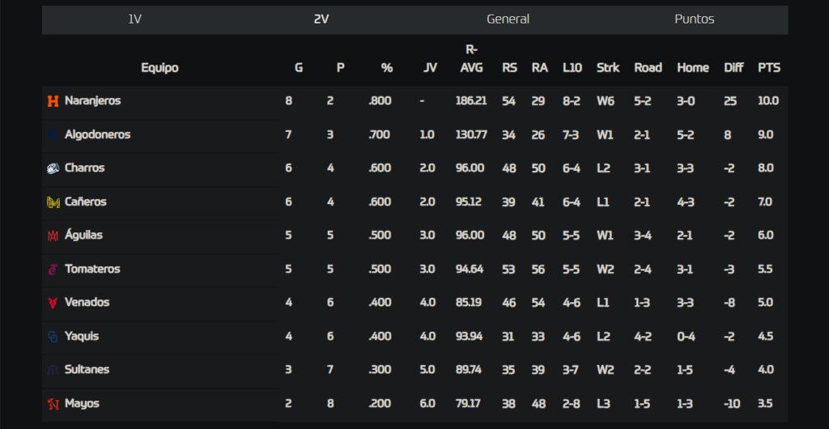Click the Charros team logo

[53, 168]
